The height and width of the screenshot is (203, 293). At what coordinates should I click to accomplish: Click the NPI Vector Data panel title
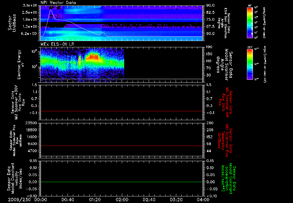pyautogui.click(x=58, y=3)
